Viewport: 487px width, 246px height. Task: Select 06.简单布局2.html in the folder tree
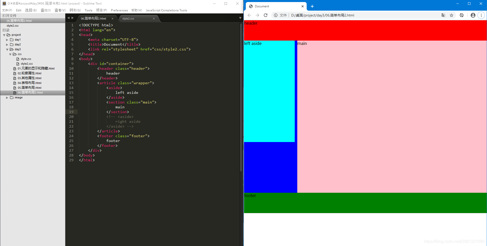[x=32, y=93]
